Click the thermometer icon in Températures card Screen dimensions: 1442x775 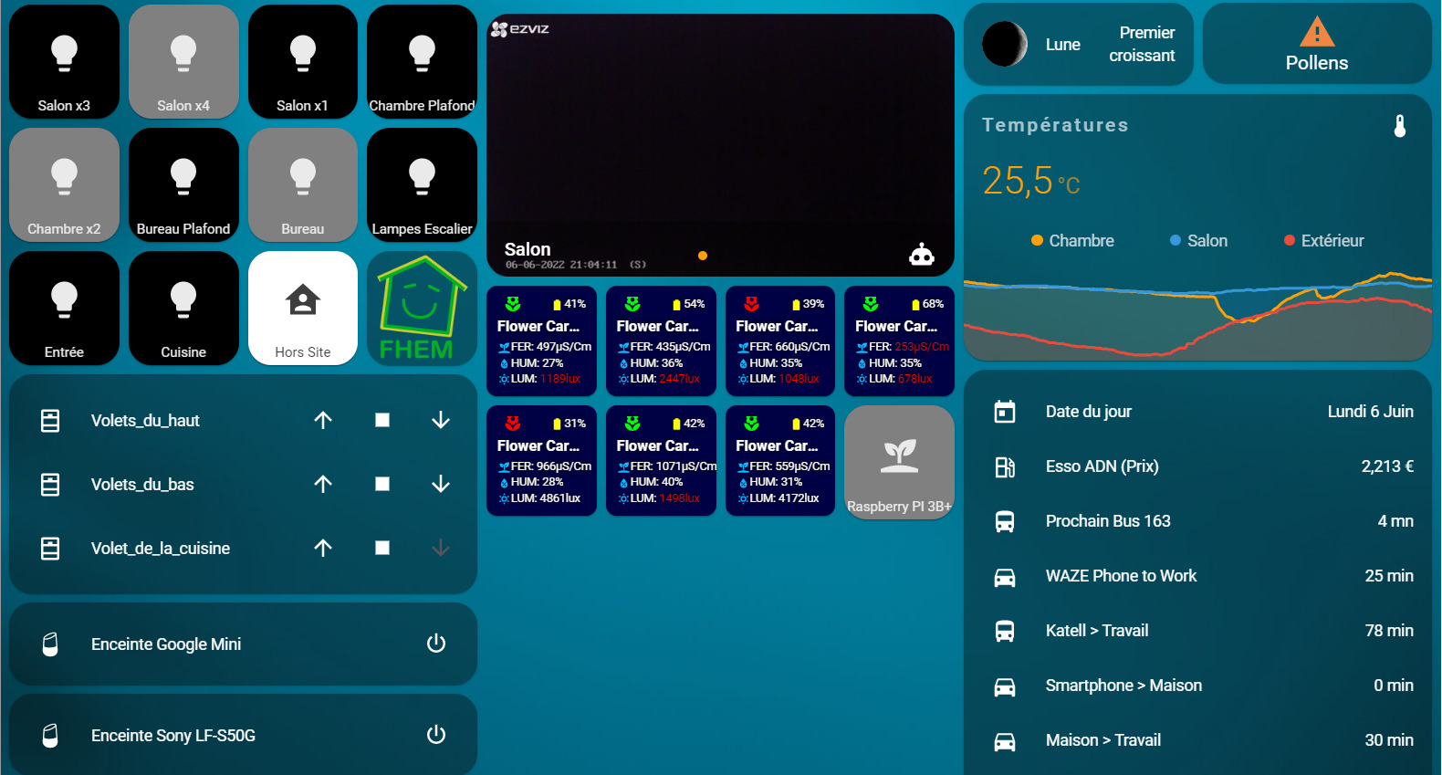click(1399, 126)
